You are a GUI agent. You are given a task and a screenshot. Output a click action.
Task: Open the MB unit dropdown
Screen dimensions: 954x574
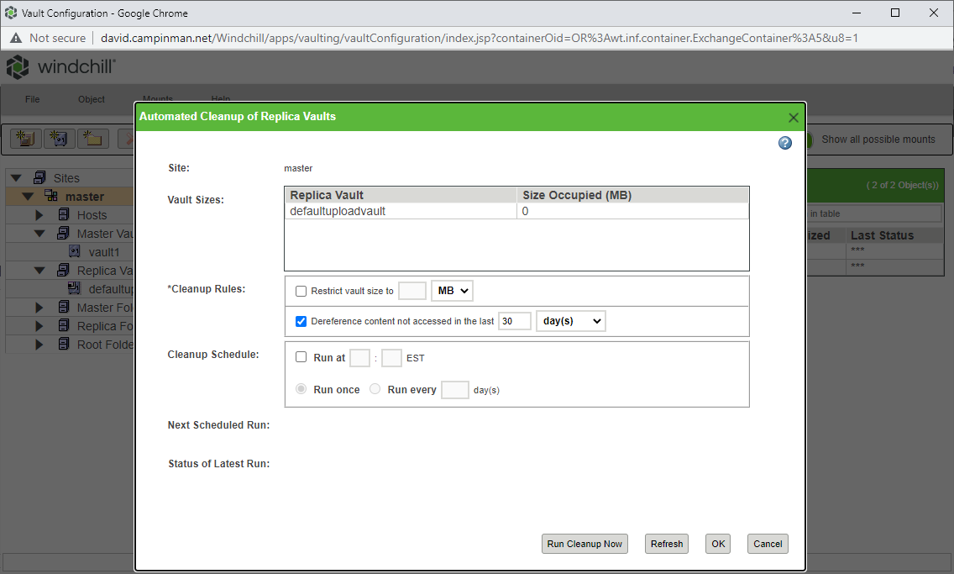452,290
